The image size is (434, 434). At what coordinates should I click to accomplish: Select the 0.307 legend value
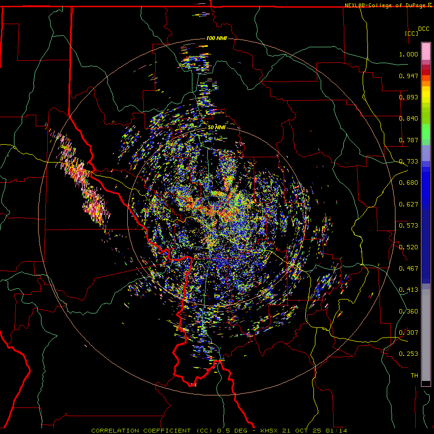click(408, 333)
